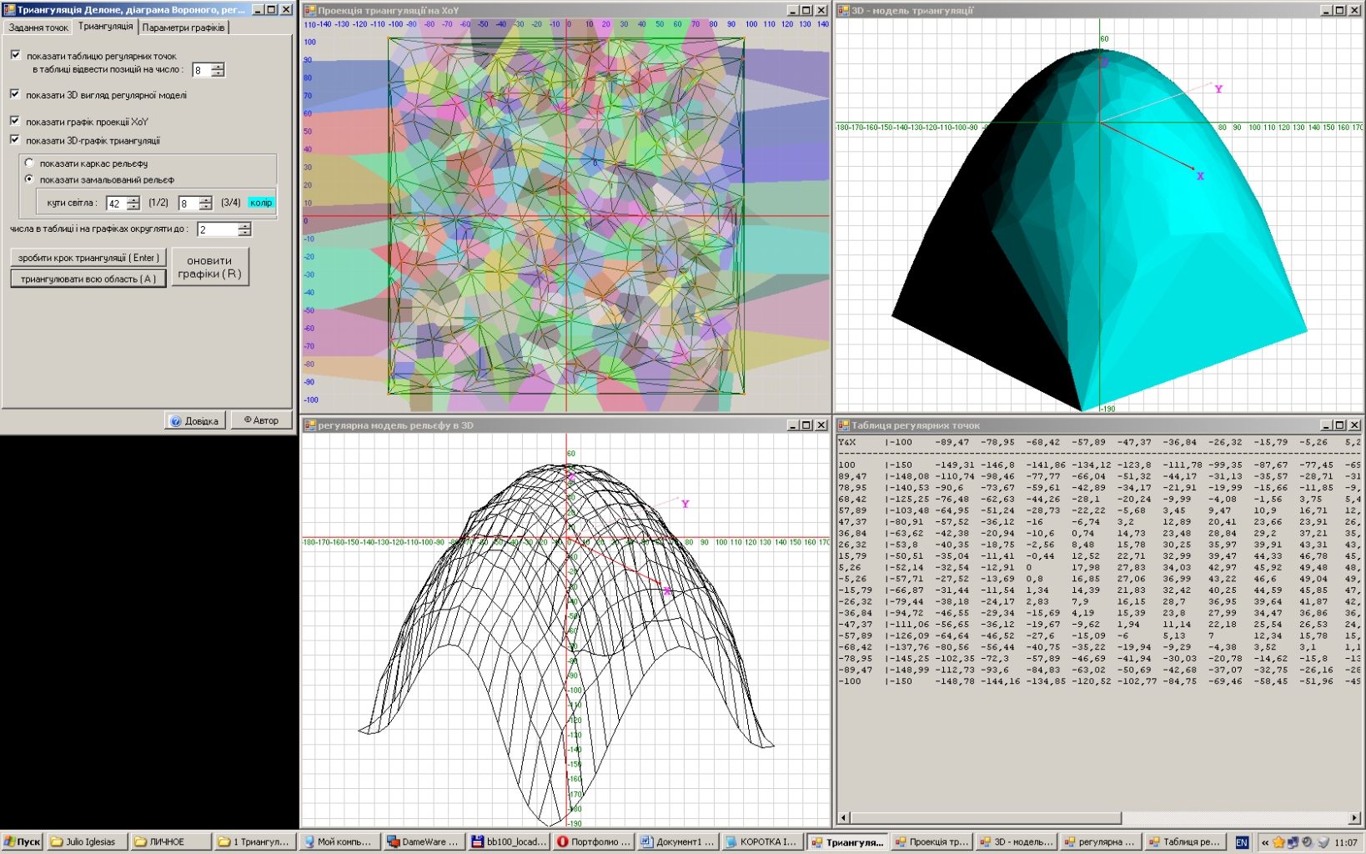This screenshot has width=1366, height=854.
Task: Click table value -149,31
Action: (954, 465)
